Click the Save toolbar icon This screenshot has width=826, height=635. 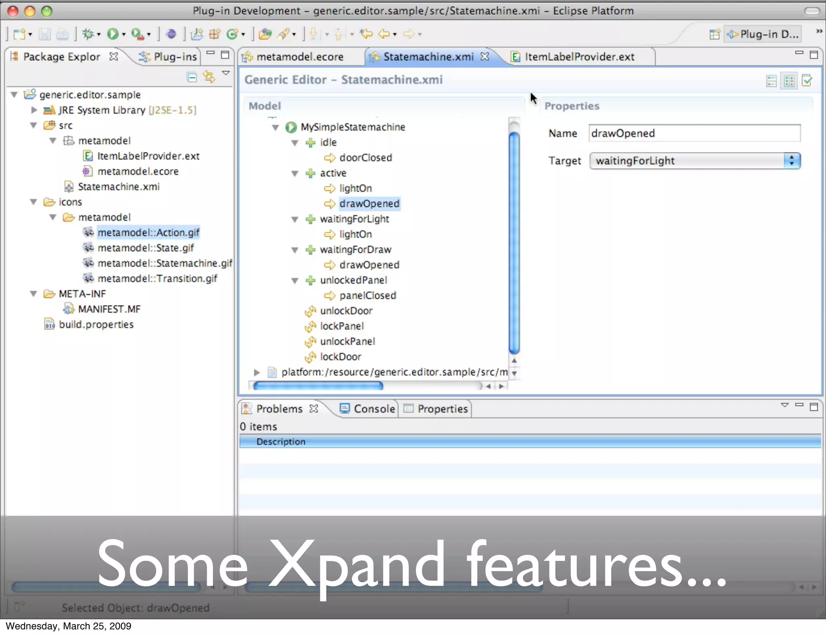(44, 34)
